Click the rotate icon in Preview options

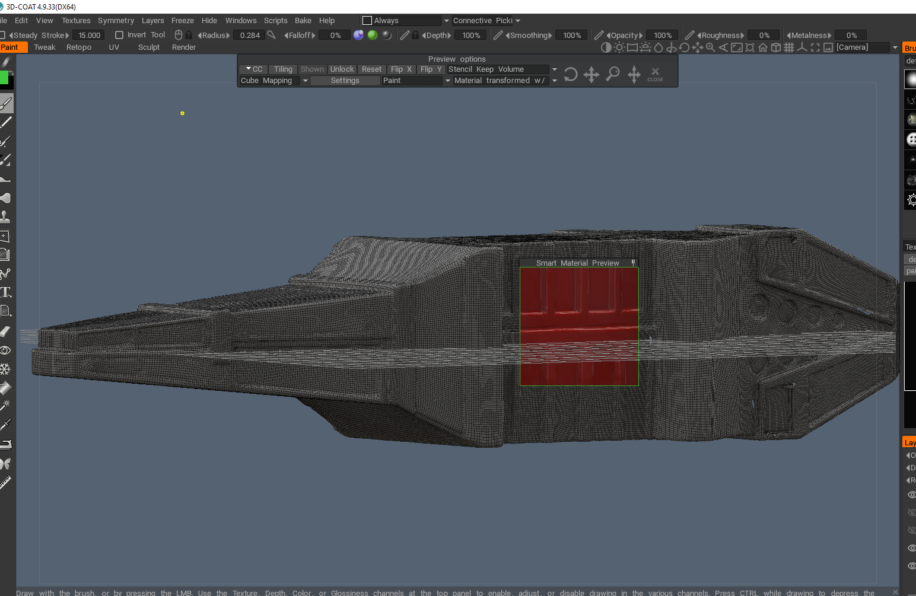click(571, 75)
